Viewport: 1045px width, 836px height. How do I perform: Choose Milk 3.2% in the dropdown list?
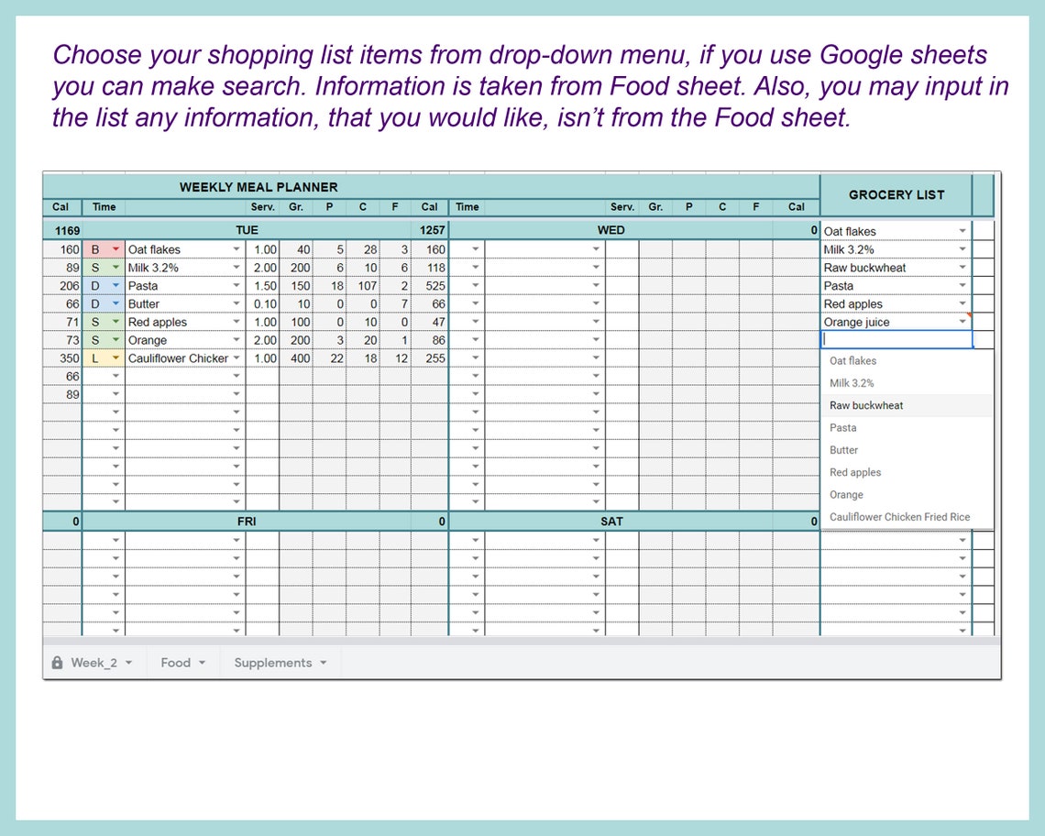(x=907, y=383)
